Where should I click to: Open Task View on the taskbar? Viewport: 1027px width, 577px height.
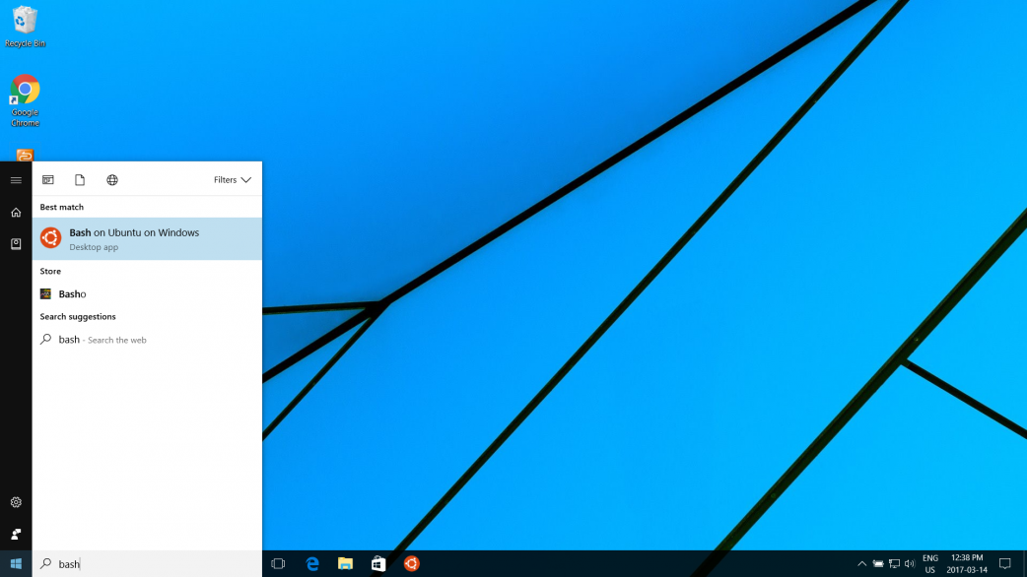click(278, 564)
